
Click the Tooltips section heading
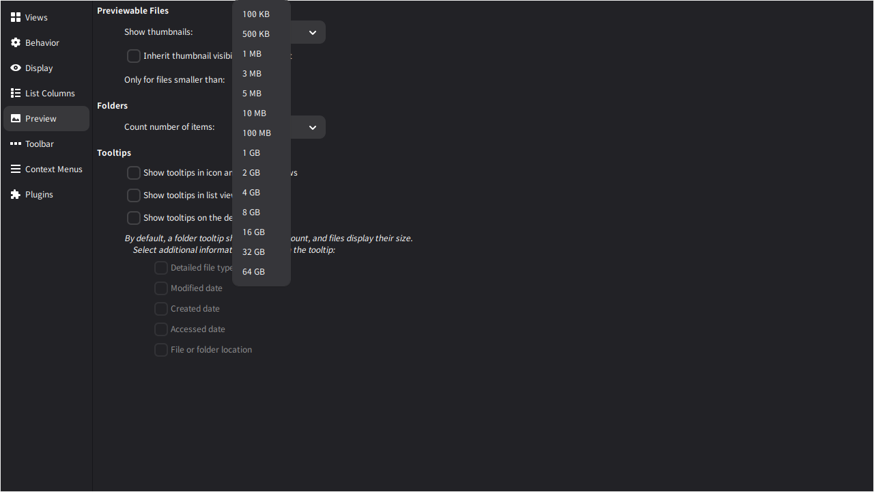pos(114,153)
